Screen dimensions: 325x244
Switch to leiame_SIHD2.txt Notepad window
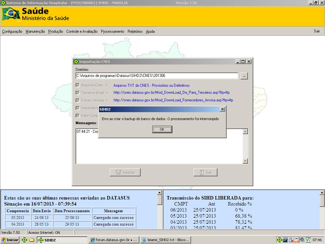tap(165, 240)
